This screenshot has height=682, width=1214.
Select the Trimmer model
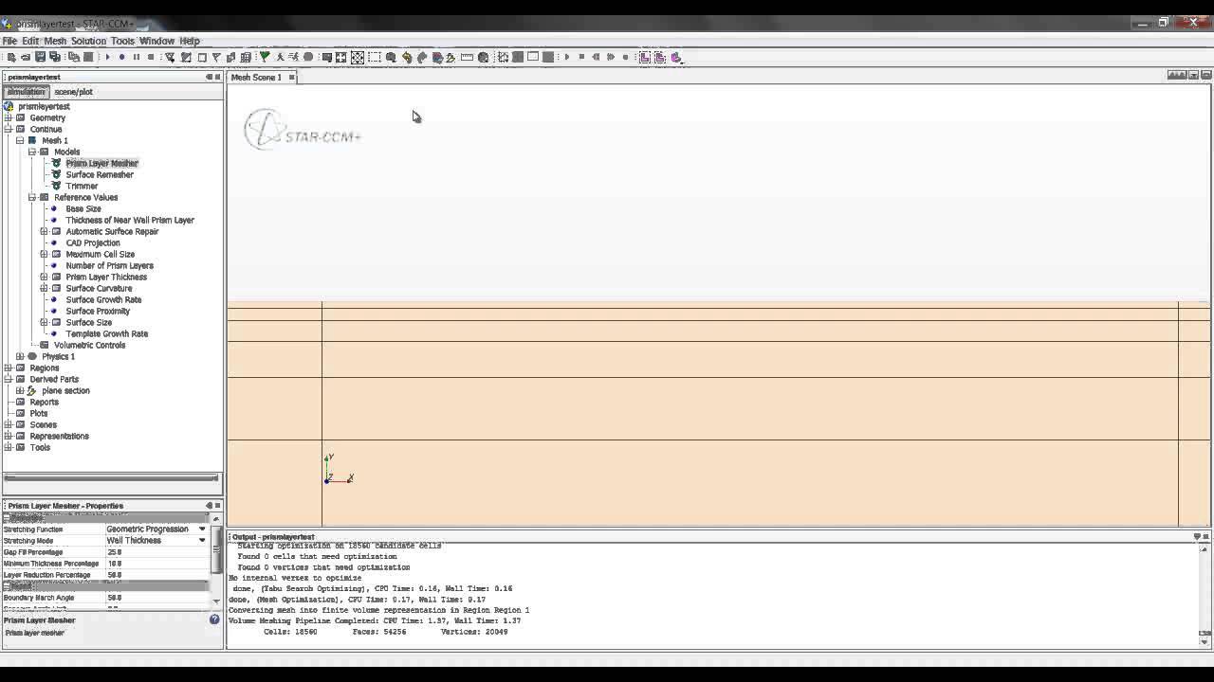(82, 186)
